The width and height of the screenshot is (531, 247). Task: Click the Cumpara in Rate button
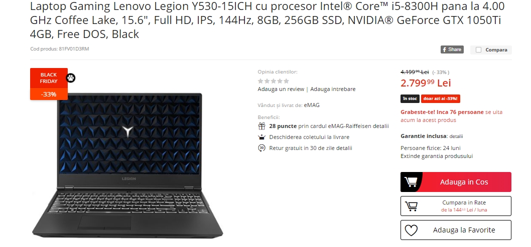456,206
